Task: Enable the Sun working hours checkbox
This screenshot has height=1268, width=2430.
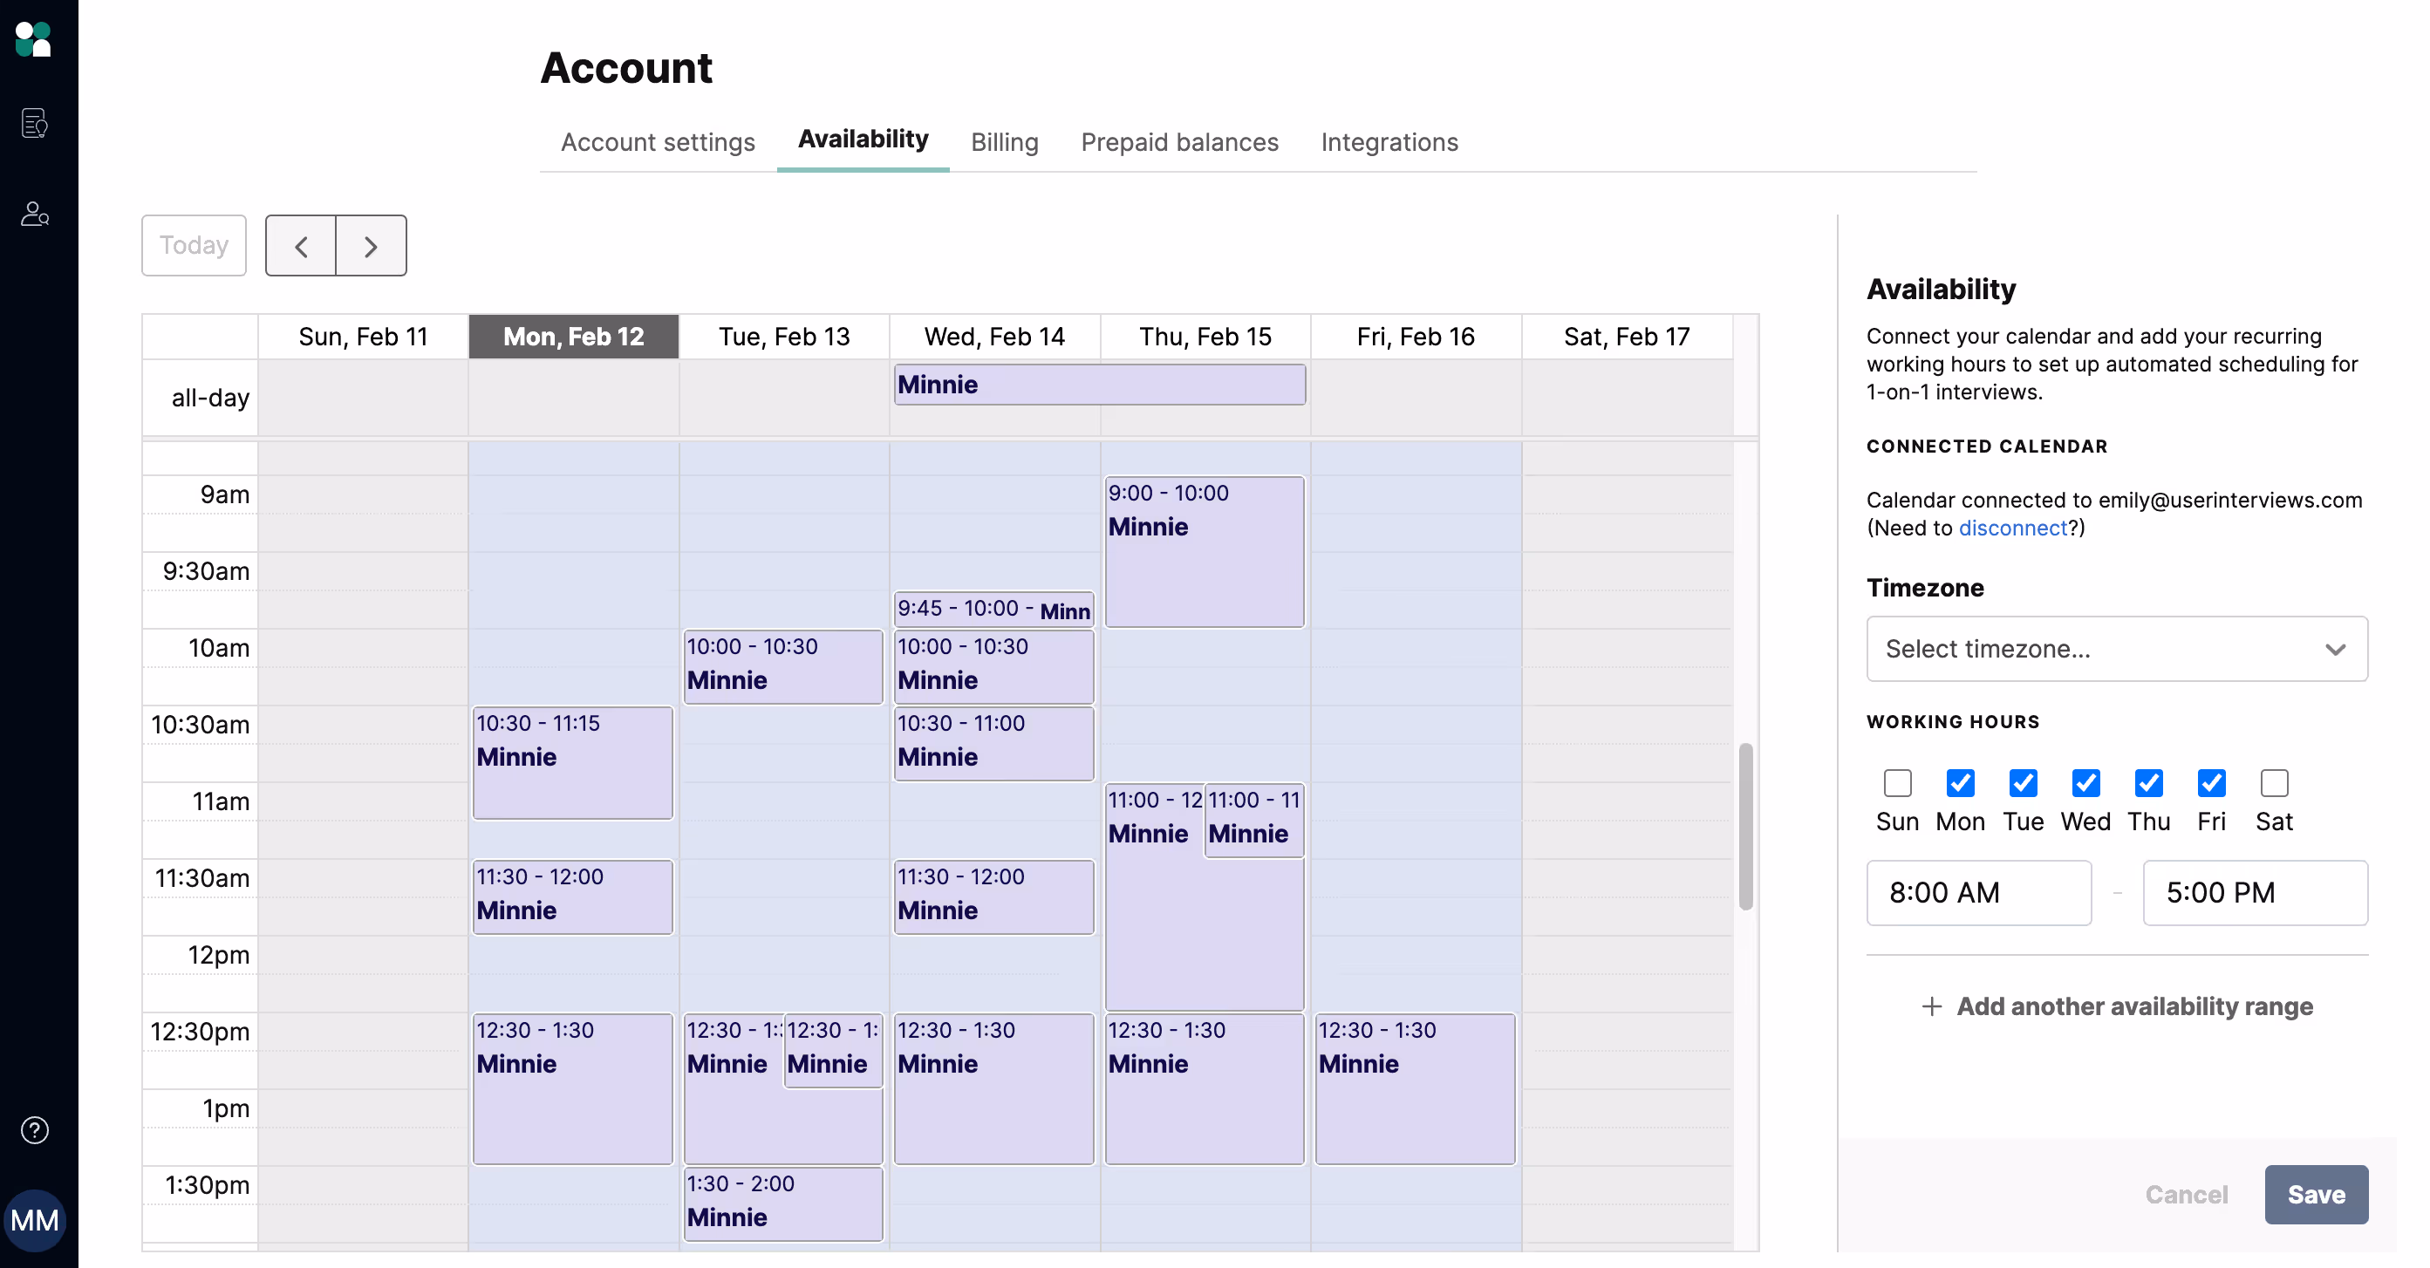Action: (x=1897, y=782)
